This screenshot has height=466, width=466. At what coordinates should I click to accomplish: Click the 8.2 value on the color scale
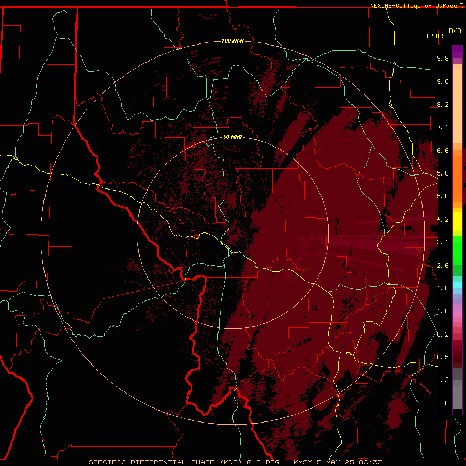(x=443, y=104)
